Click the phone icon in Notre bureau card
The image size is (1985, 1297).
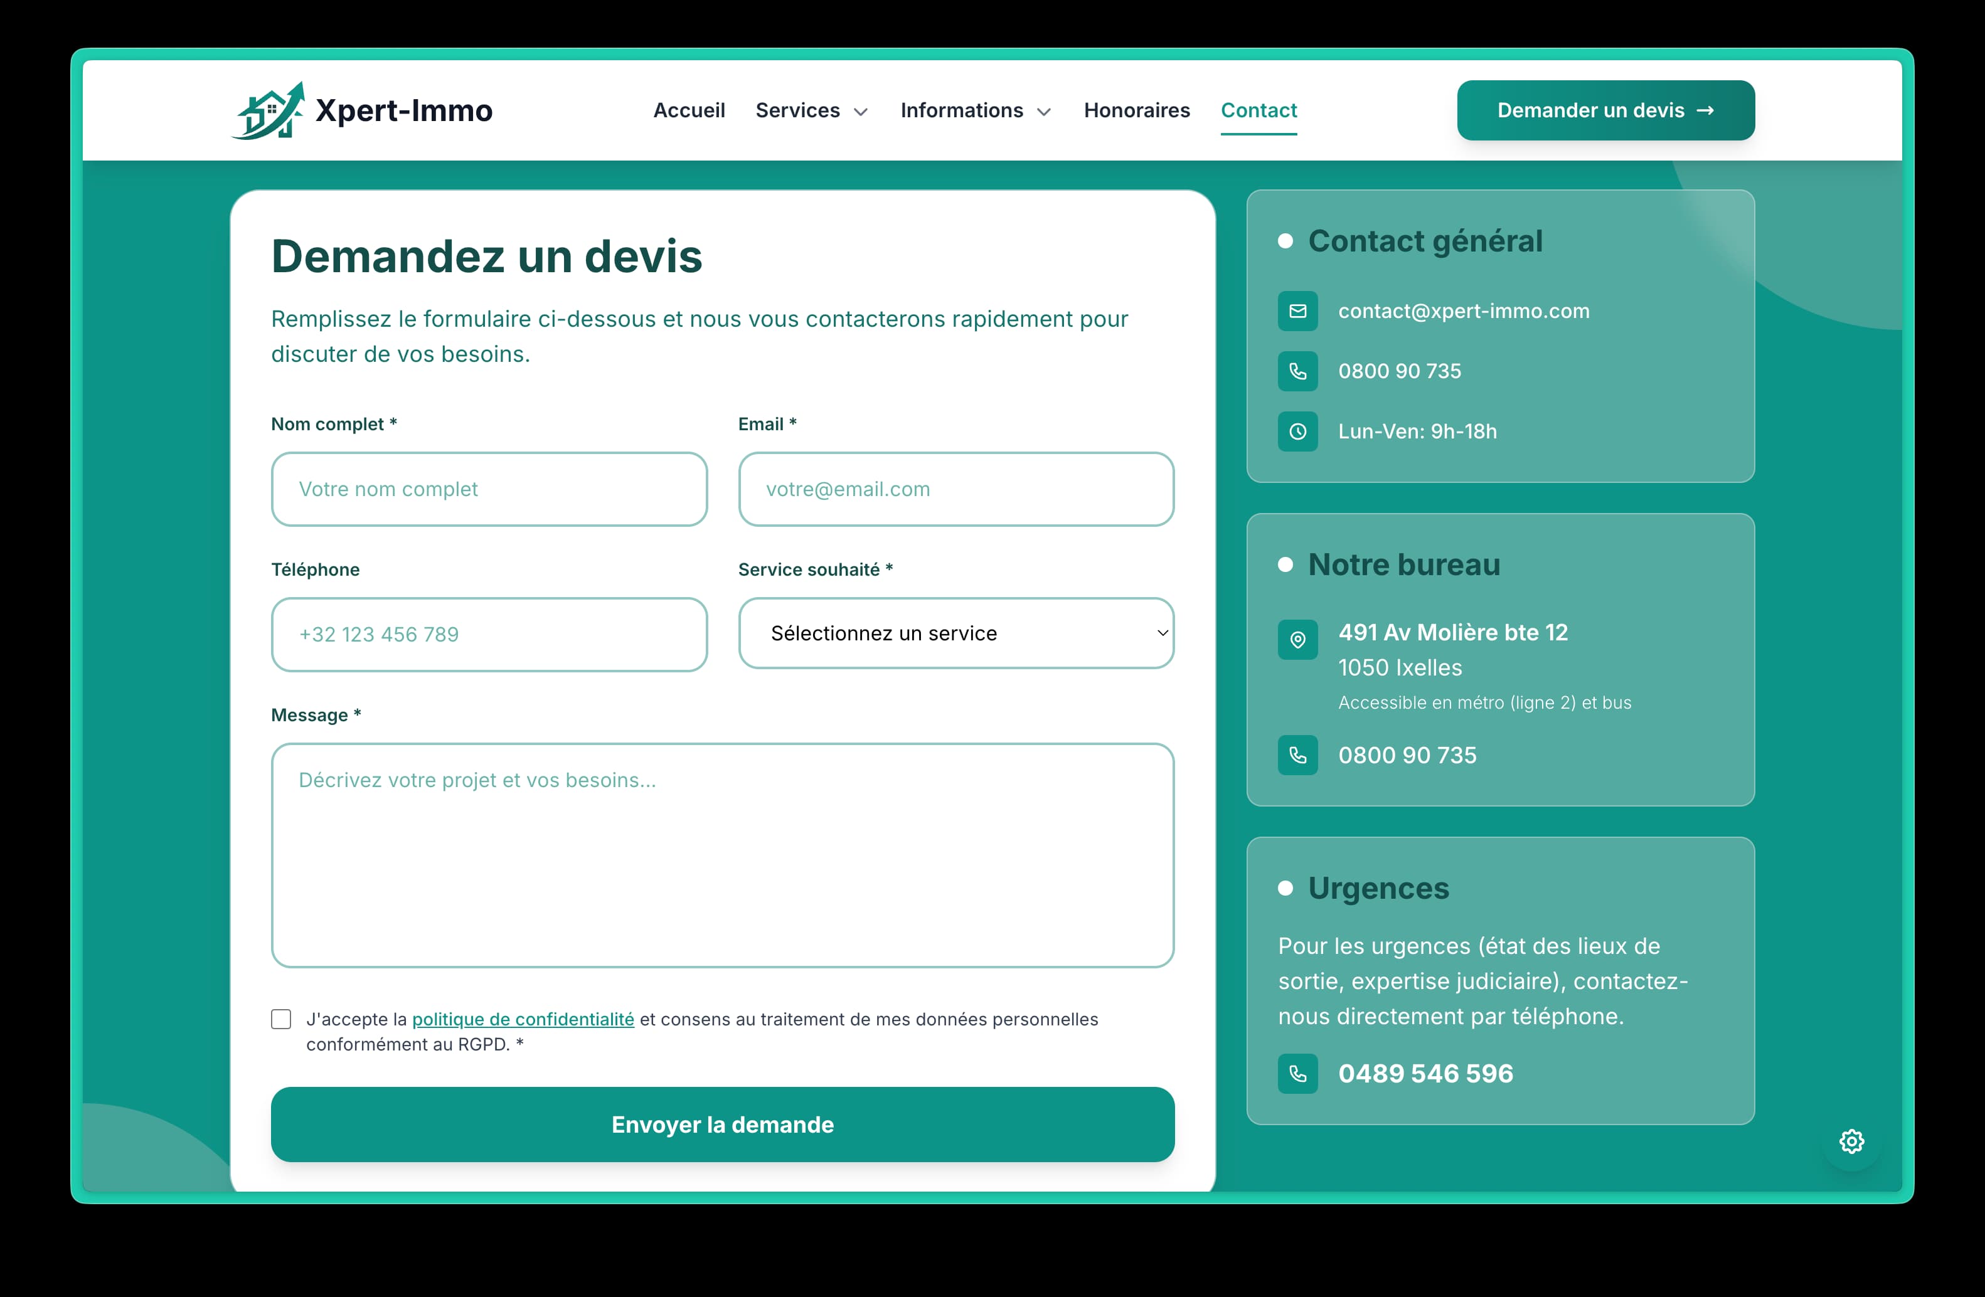pyautogui.click(x=1298, y=755)
